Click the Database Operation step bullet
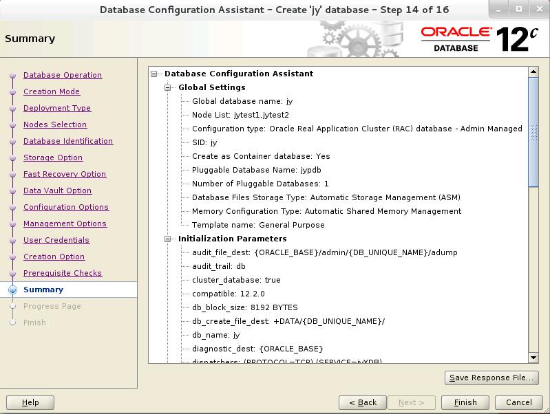The width and height of the screenshot is (550, 414). [x=13, y=76]
